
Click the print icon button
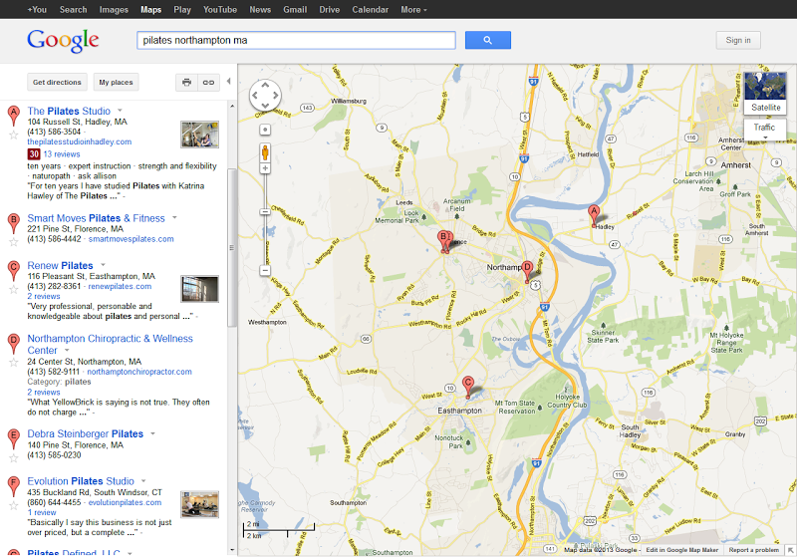pyautogui.click(x=186, y=82)
